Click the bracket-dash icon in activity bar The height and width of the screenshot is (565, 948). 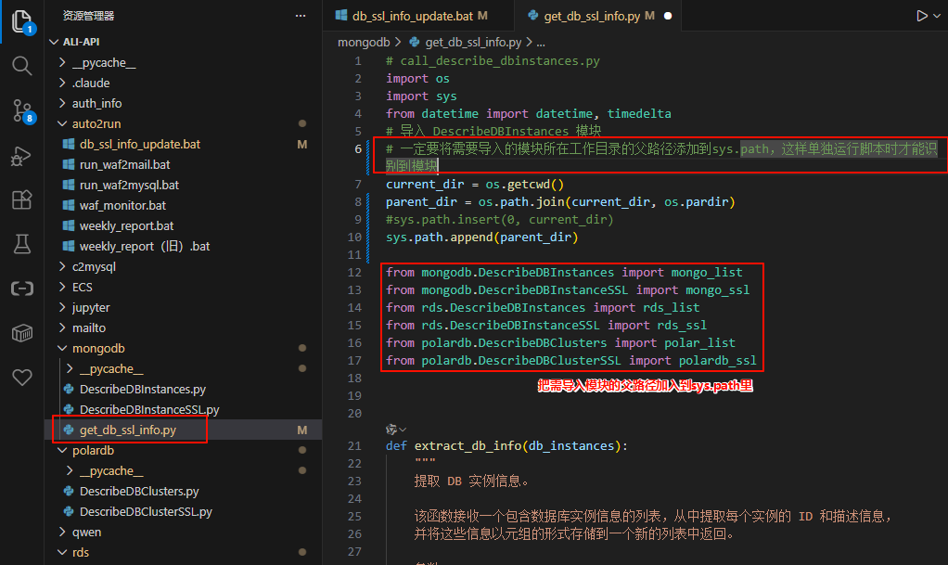(x=21, y=289)
